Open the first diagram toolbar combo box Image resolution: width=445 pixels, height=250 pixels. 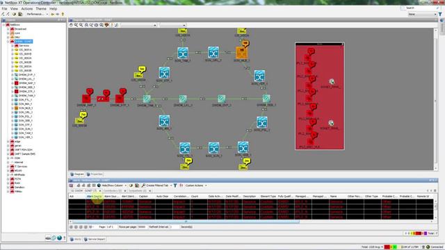[138, 25]
